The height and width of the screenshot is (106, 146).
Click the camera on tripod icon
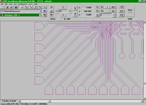51,15
